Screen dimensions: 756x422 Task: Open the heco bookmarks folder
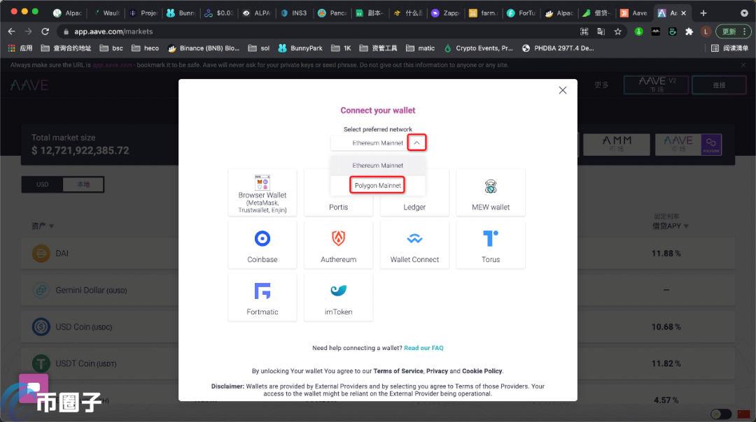point(145,48)
